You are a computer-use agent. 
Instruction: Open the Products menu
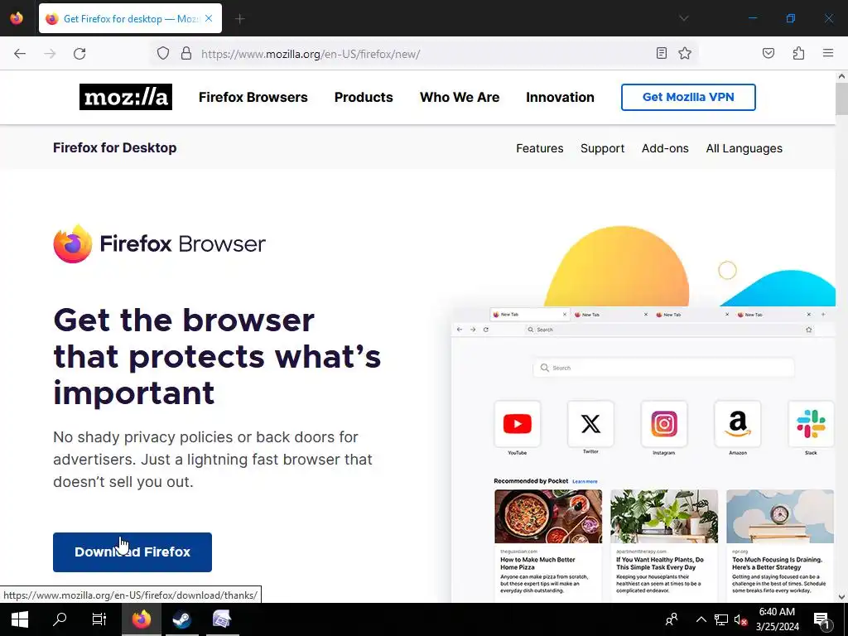point(364,98)
